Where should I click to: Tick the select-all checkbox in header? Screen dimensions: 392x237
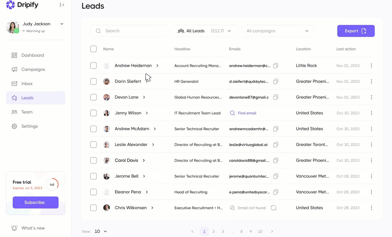pyautogui.click(x=94, y=49)
